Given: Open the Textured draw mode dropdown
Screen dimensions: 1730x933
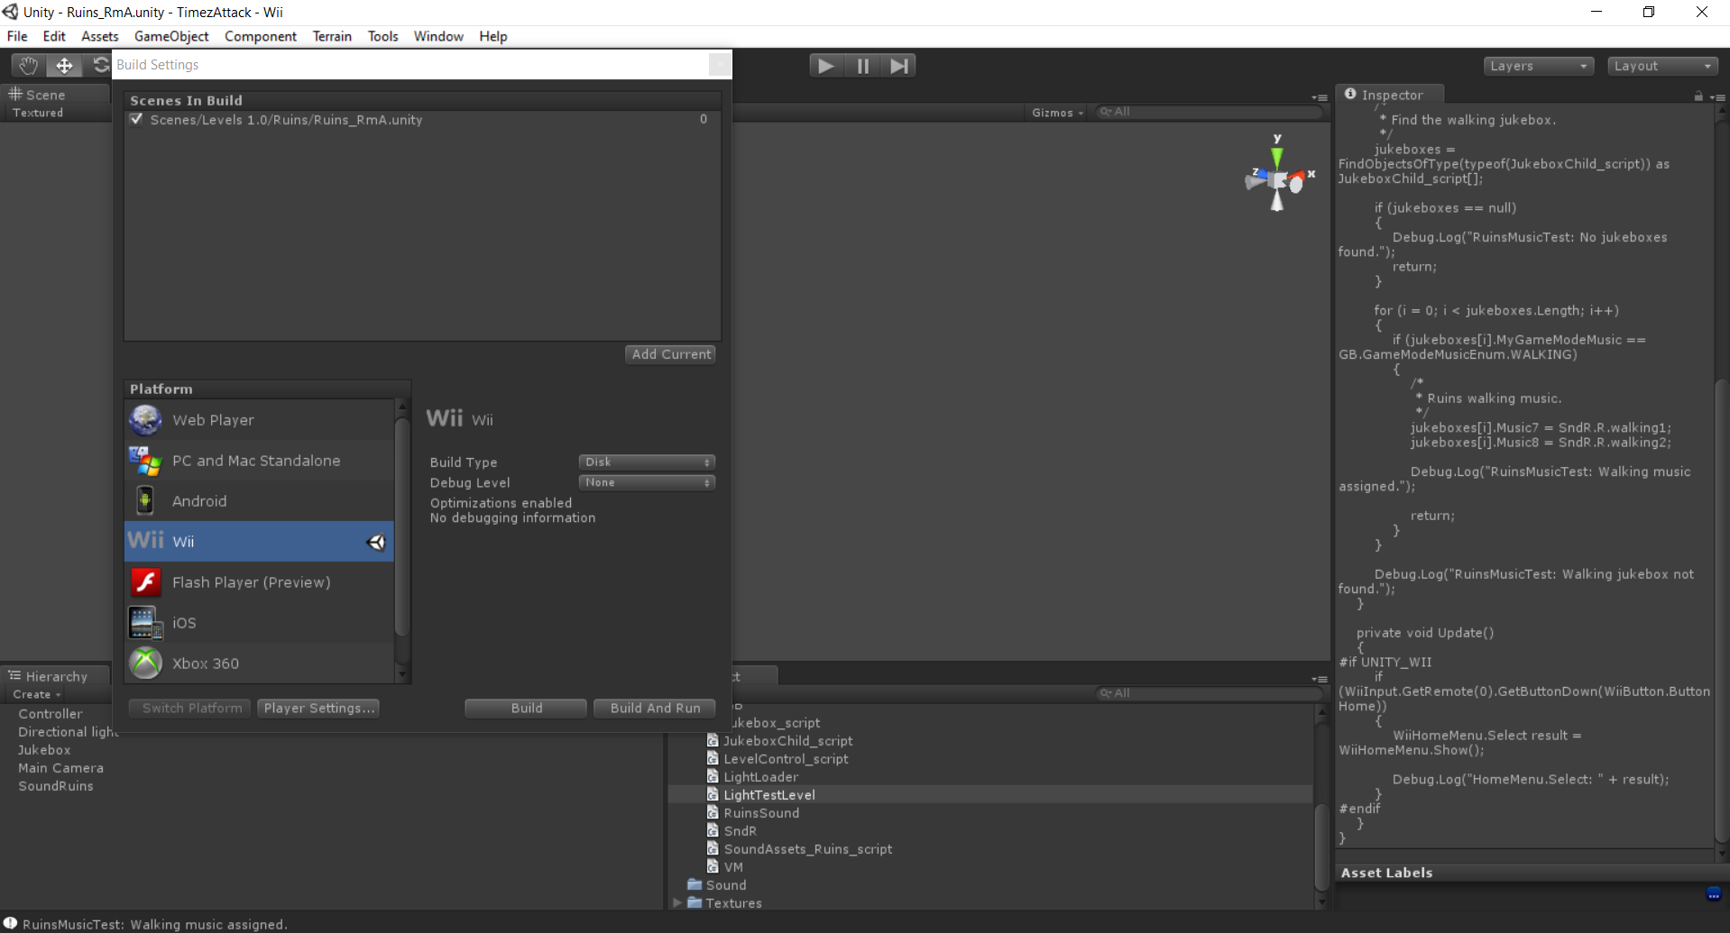Looking at the screenshot, I should tap(38, 113).
